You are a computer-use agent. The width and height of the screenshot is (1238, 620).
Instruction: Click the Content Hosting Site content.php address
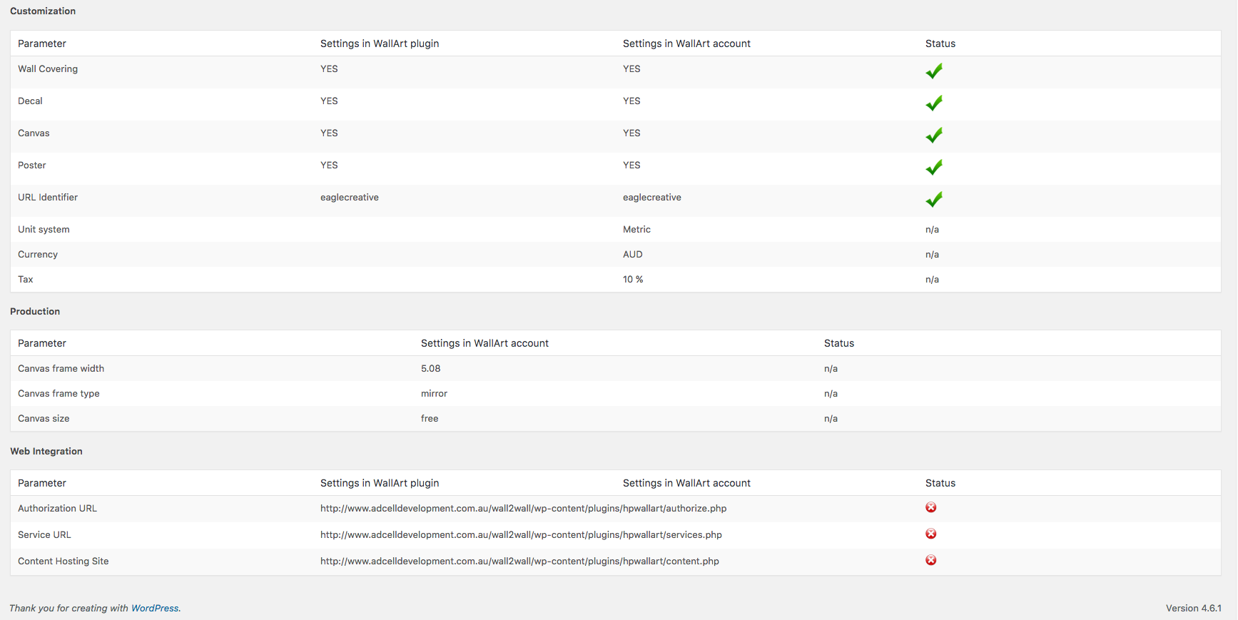coord(519,561)
